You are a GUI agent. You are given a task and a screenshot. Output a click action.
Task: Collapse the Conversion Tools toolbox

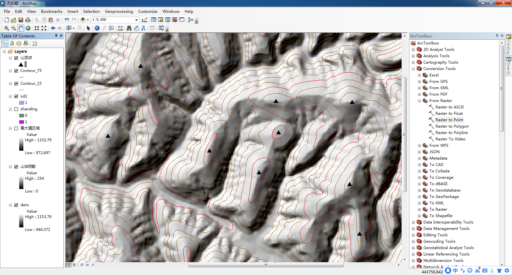(x=413, y=69)
